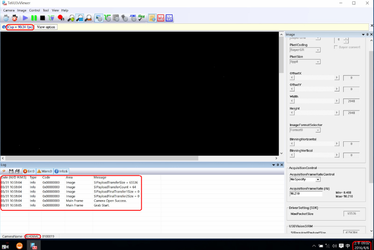Screen dimensions: 374x250
Task: Open the Reg register check icon
Action: point(141,18)
